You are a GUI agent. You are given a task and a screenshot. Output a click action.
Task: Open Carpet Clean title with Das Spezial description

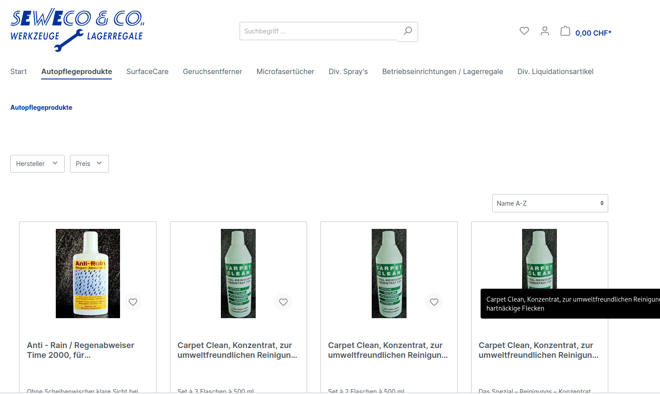pyautogui.click(x=539, y=350)
